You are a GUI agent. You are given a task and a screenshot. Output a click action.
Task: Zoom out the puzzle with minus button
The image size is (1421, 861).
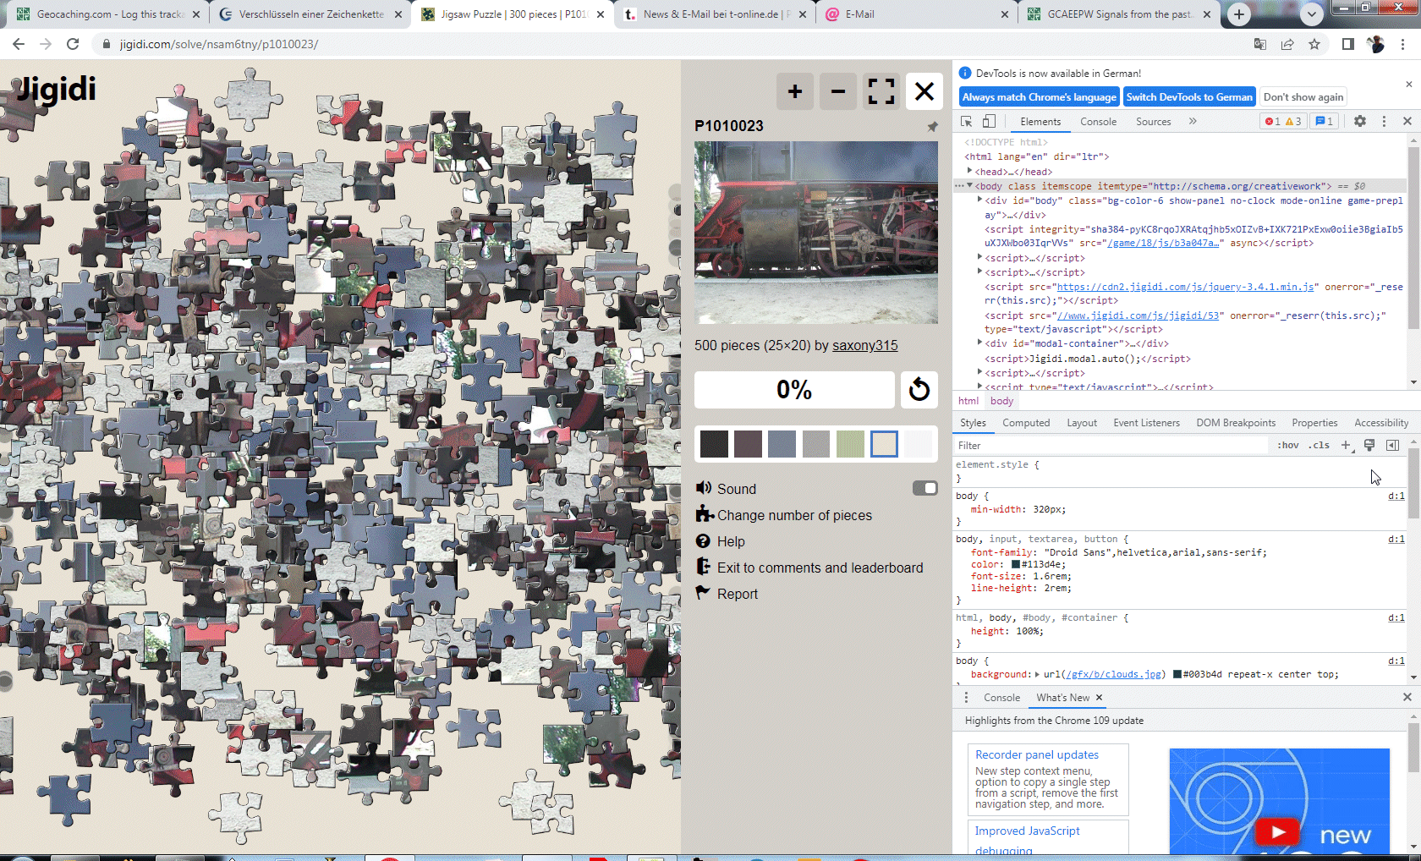[x=838, y=91]
